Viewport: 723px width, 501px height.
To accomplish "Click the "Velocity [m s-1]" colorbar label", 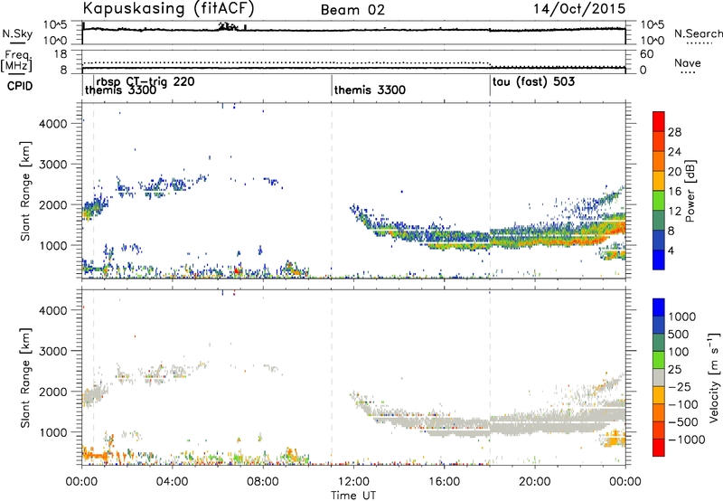I will coord(714,377).
